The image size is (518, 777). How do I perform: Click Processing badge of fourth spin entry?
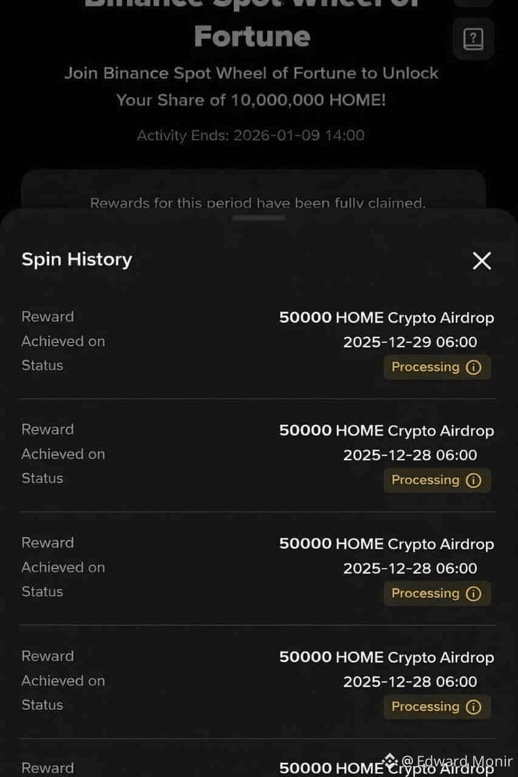point(437,707)
